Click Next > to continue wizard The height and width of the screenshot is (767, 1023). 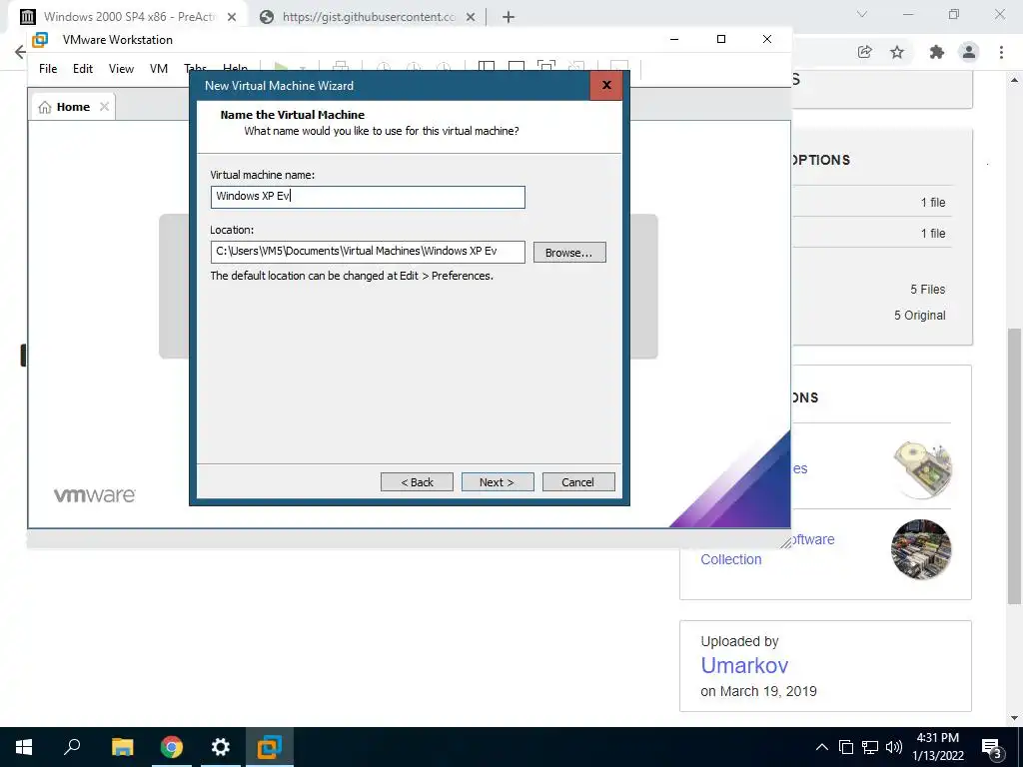pos(498,482)
